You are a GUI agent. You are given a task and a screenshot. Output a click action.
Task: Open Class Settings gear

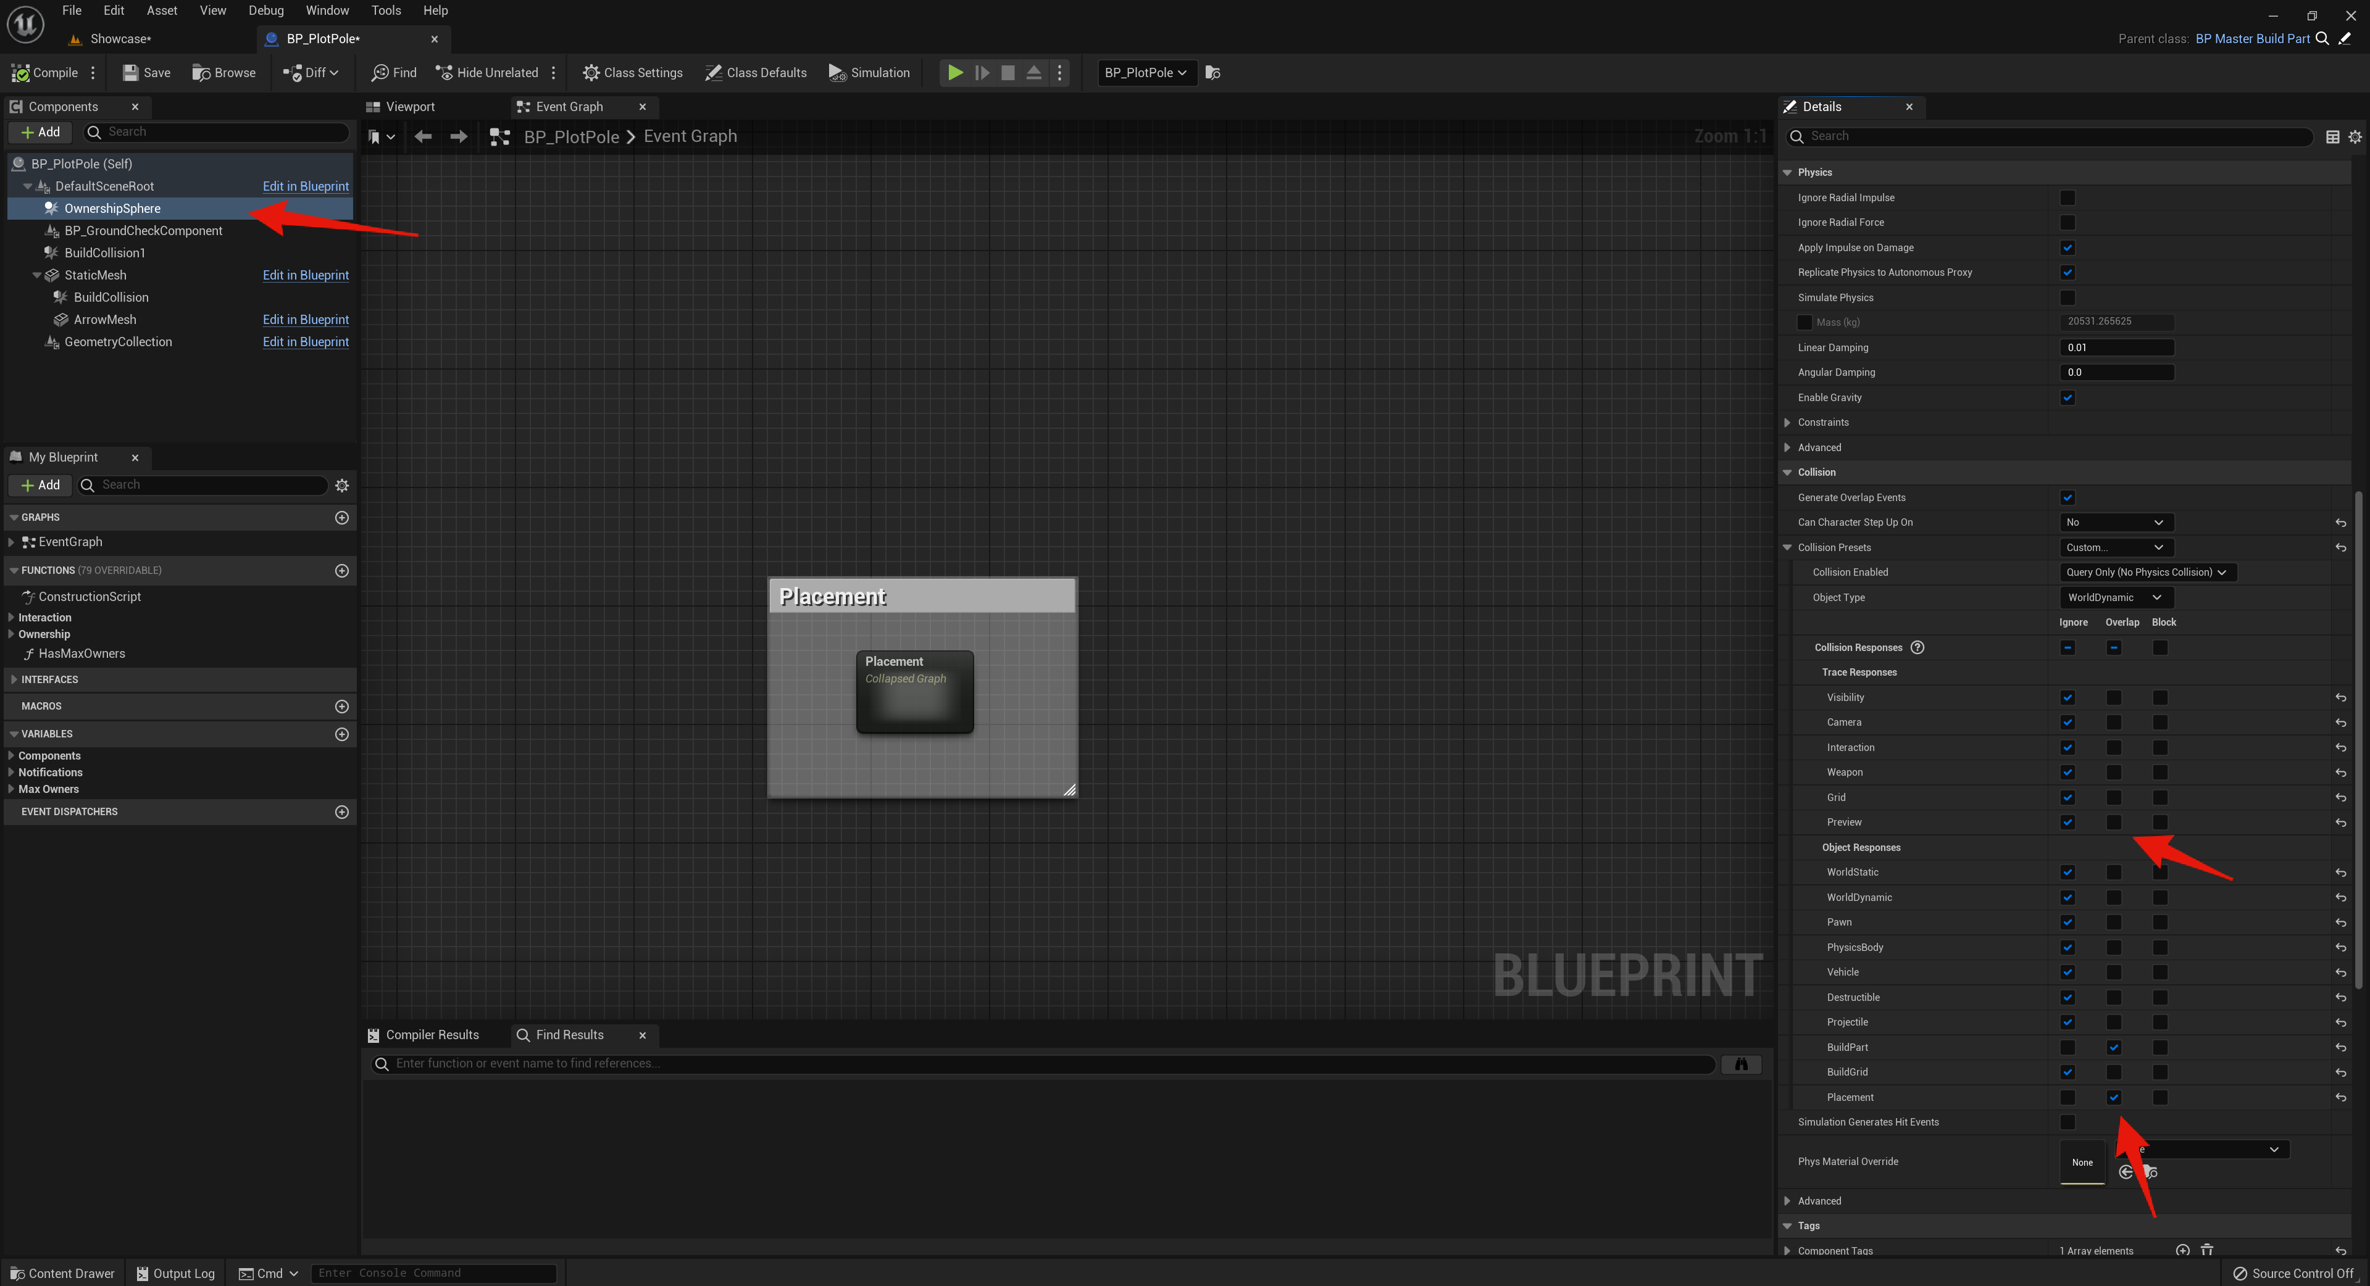[x=591, y=73]
